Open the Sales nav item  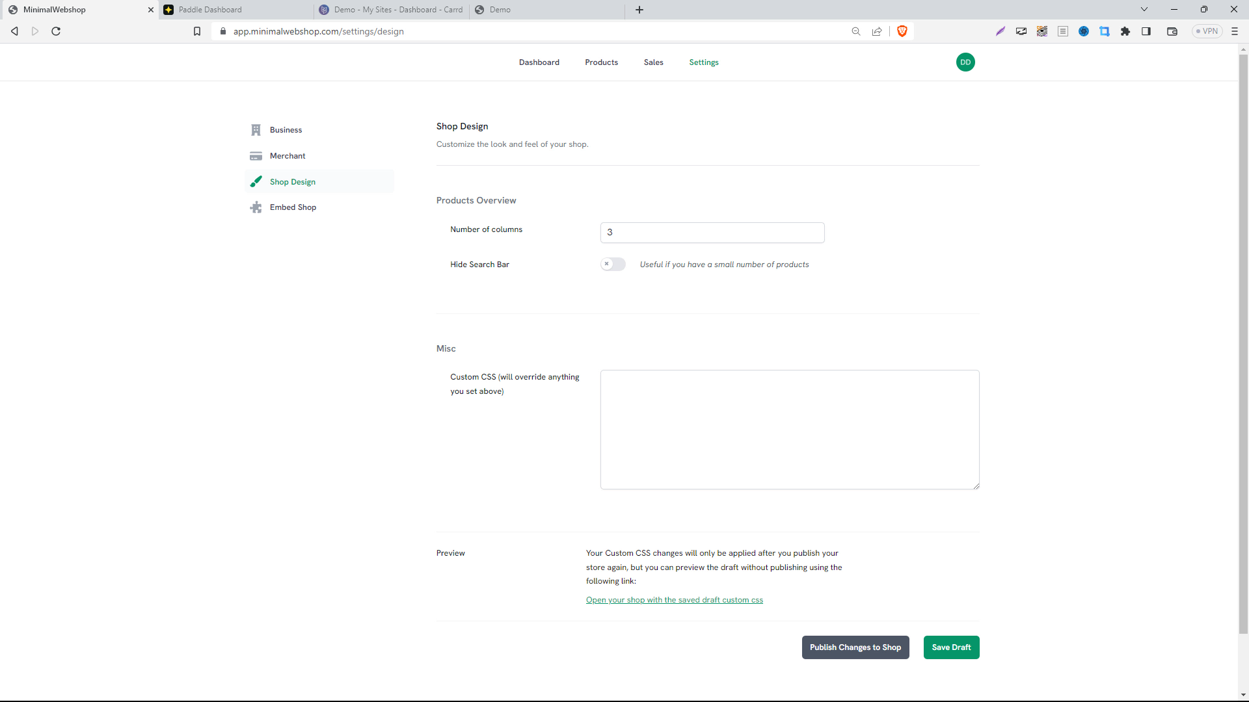pos(654,62)
